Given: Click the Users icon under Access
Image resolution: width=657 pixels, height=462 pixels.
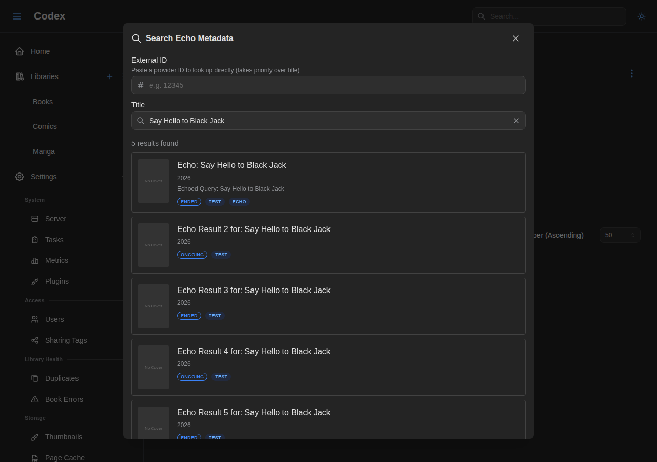Looking at the screenshot, I should [x=34, y=319].
